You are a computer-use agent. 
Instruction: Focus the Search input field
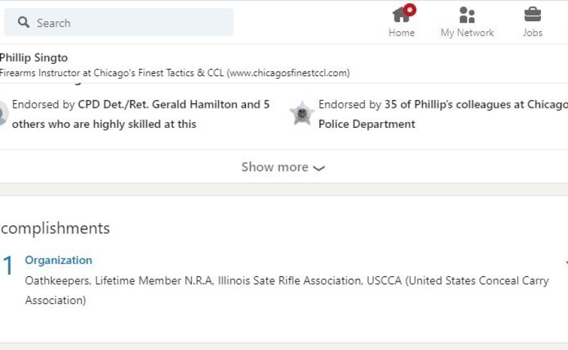[x=129, y=23]
